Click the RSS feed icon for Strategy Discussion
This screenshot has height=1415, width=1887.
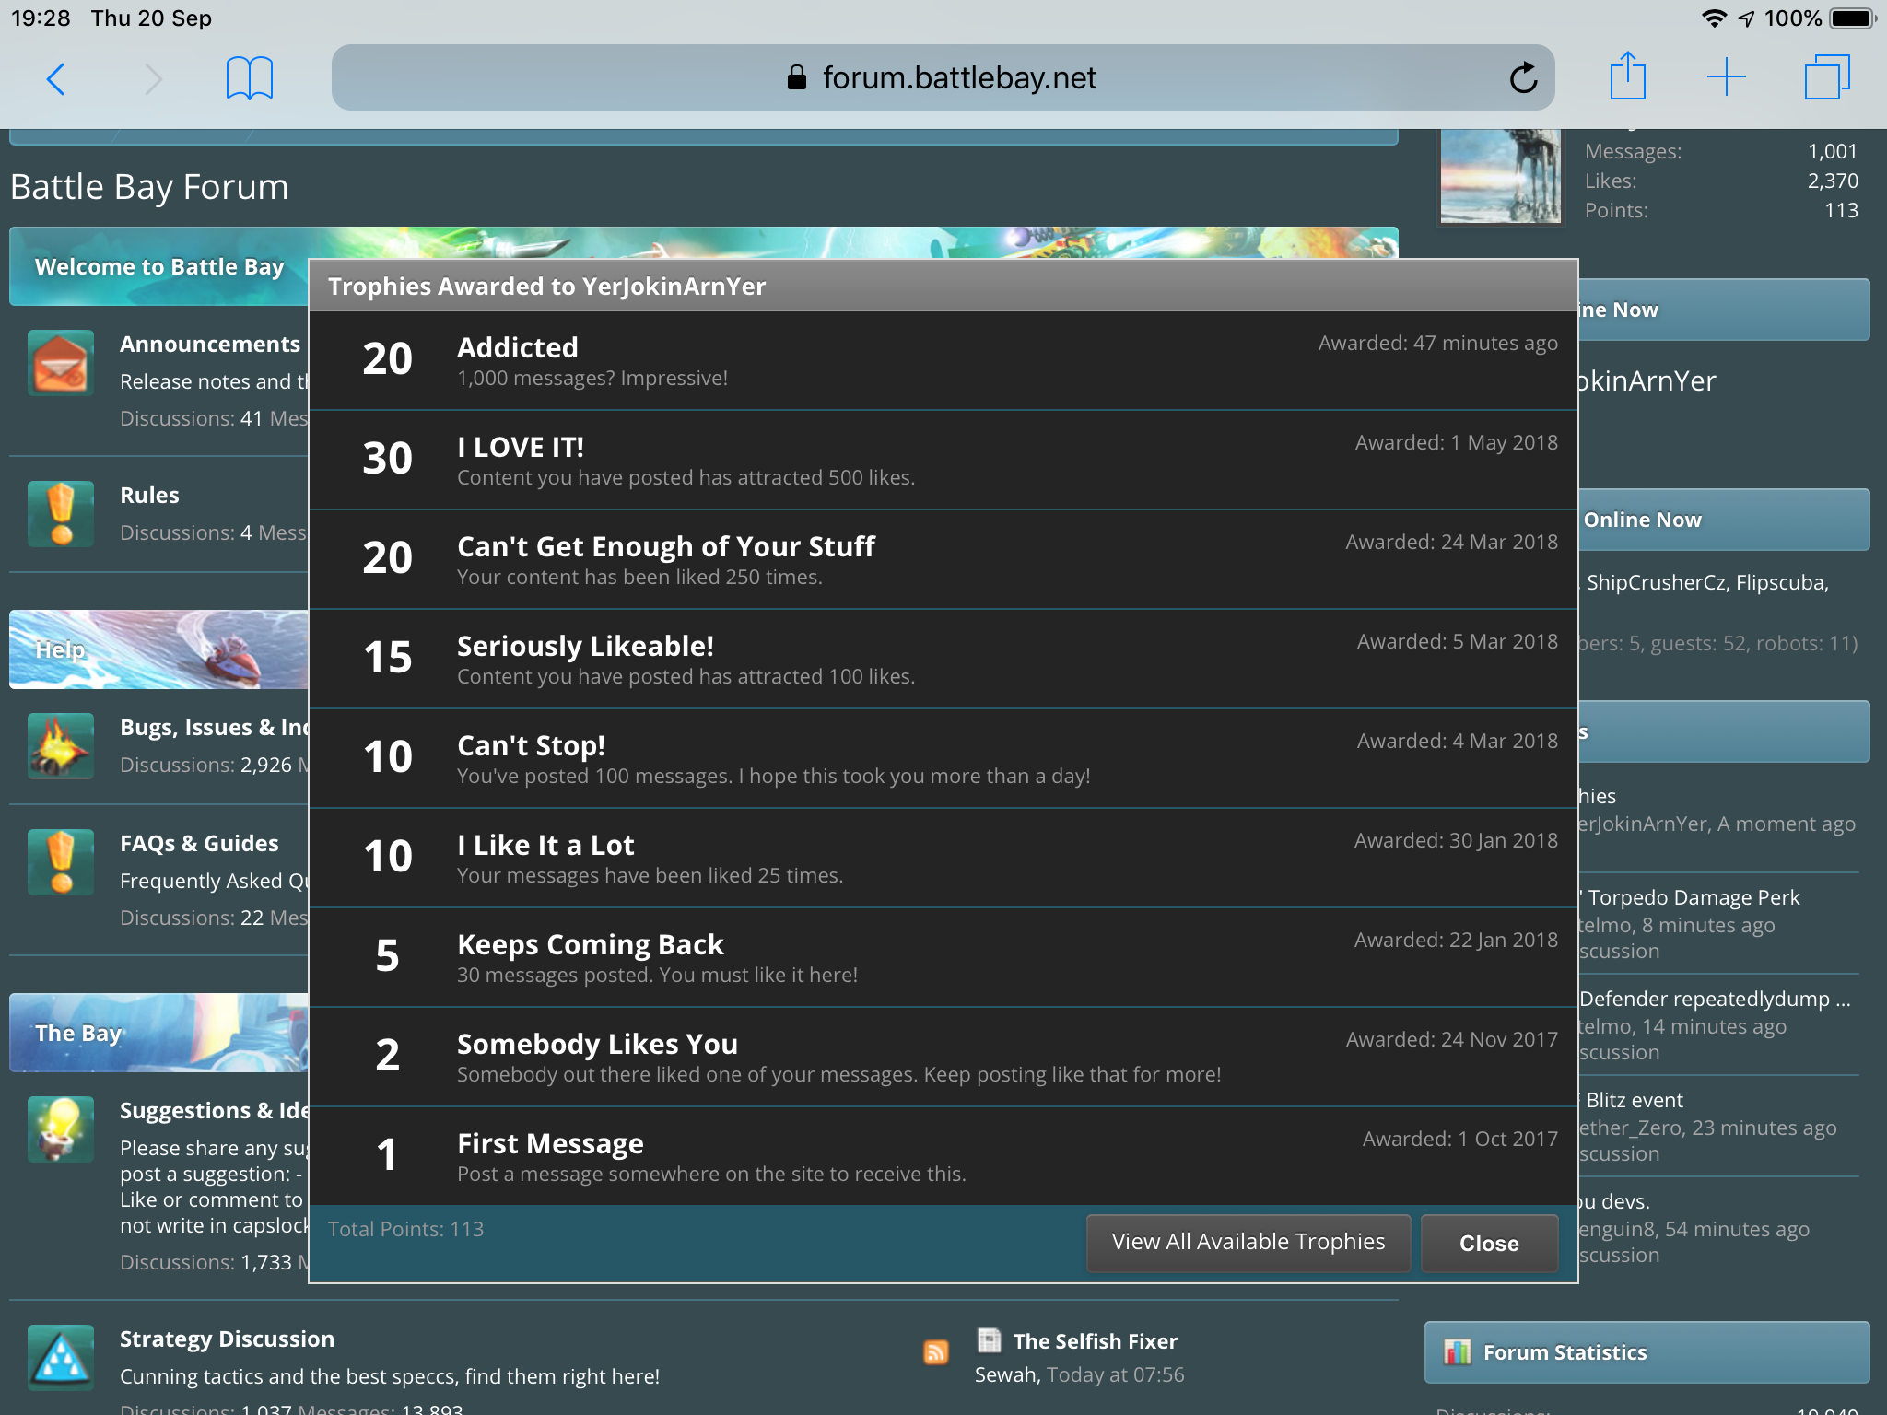pos(935,1351)
